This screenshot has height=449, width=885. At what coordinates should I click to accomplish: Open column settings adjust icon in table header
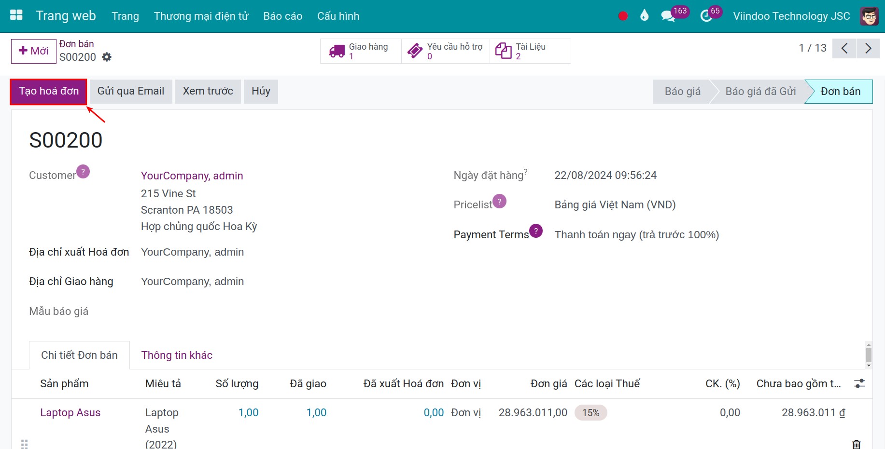click(x=859, y=384)
